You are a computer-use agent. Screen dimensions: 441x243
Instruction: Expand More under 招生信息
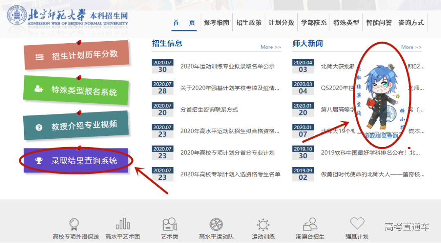[271, 47]
